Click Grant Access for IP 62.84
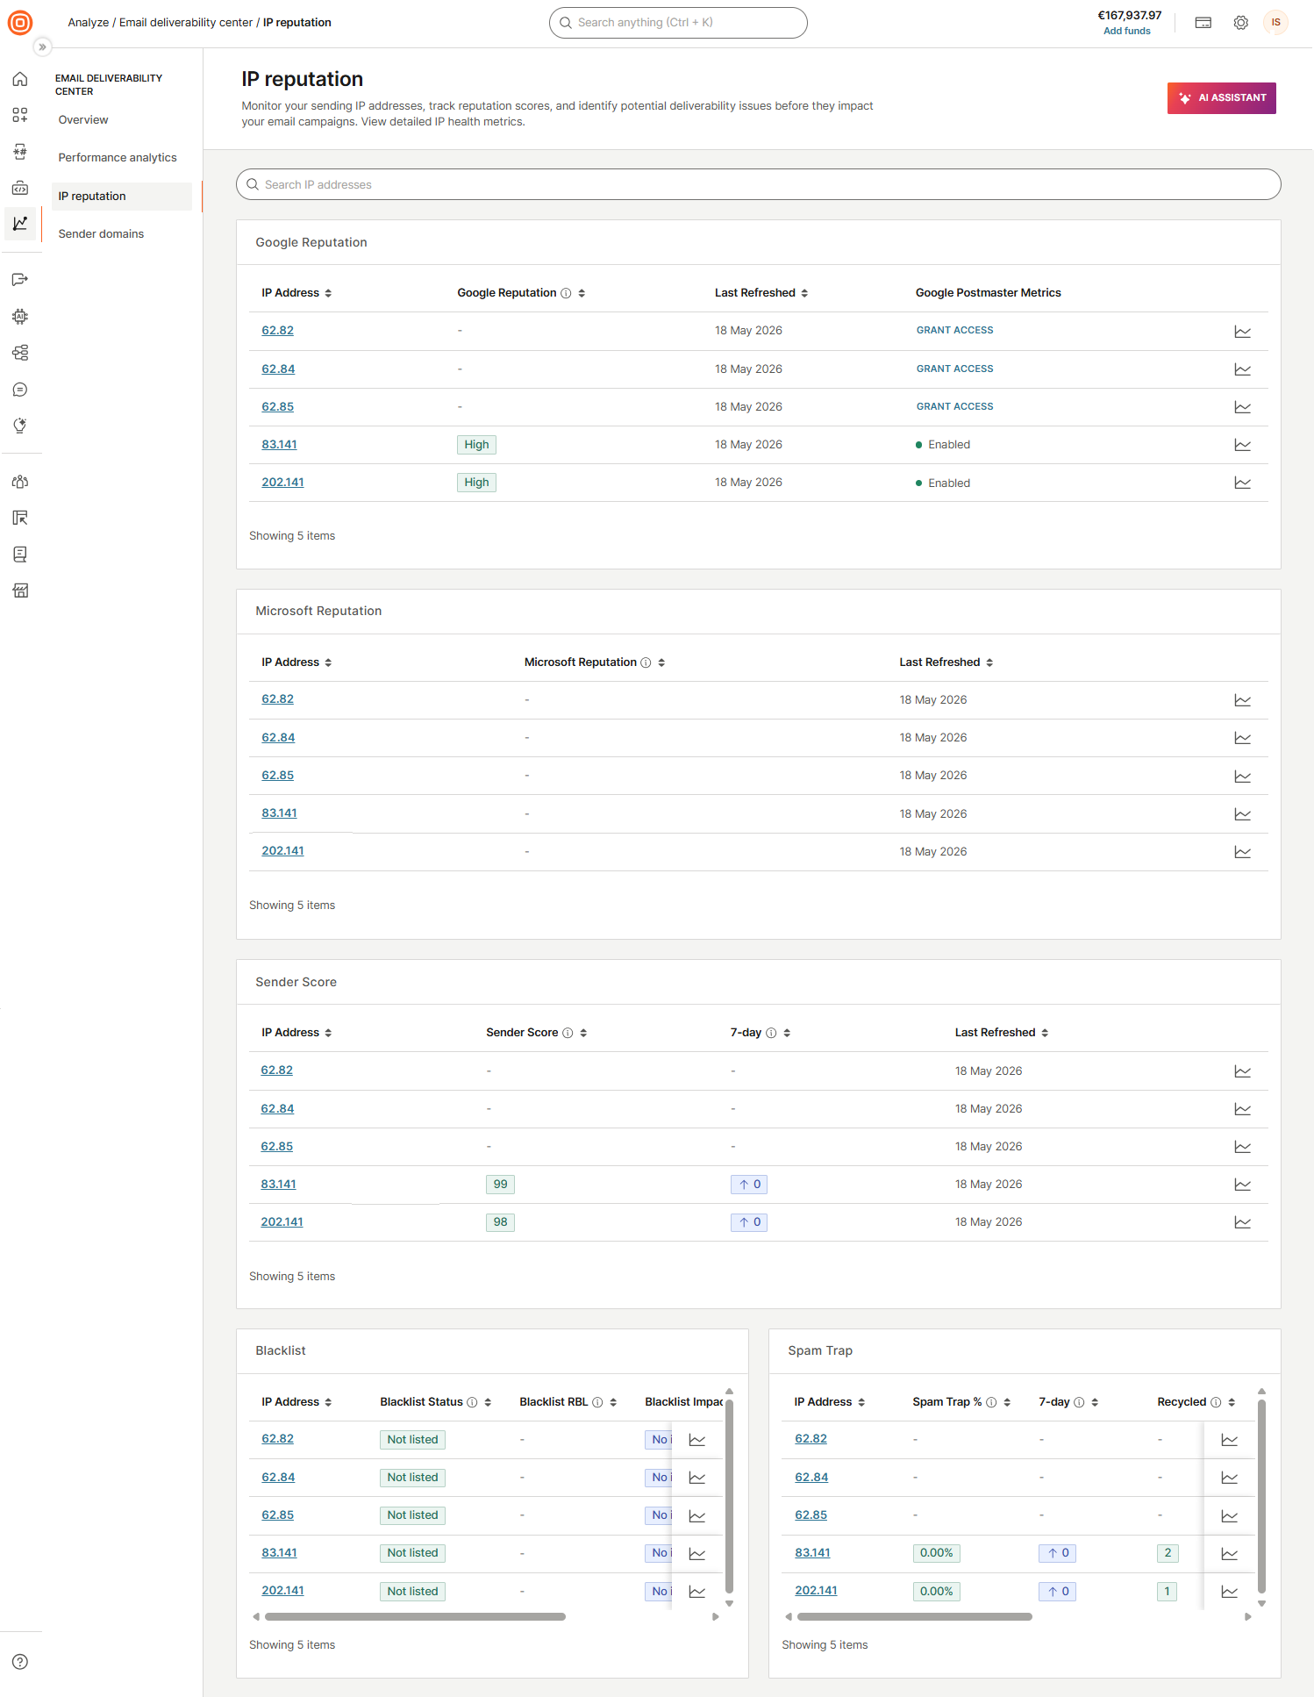The image size is (1314, 1697). pyautogui.click(x=954, y=369)
